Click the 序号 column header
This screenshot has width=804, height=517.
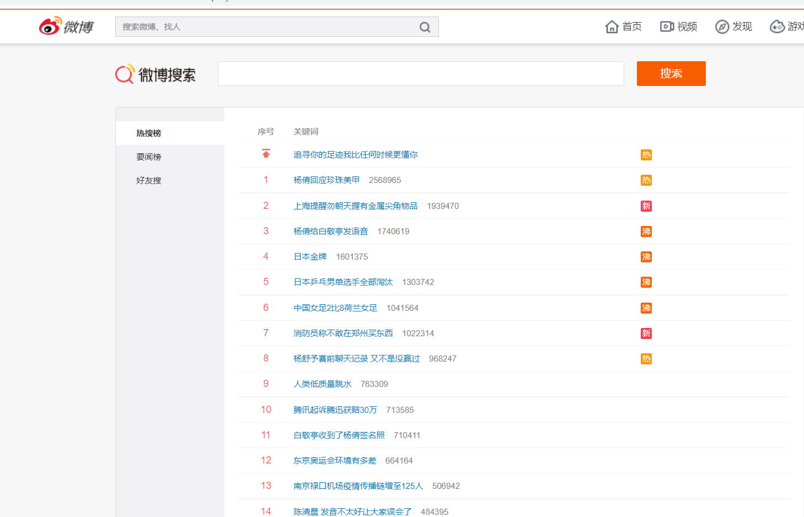click(x=266, y=132)
